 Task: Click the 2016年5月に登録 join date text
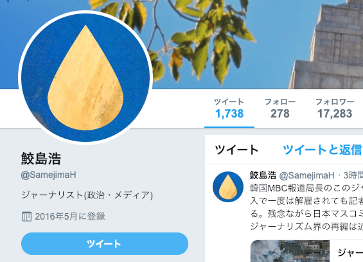tap(70, 216)
